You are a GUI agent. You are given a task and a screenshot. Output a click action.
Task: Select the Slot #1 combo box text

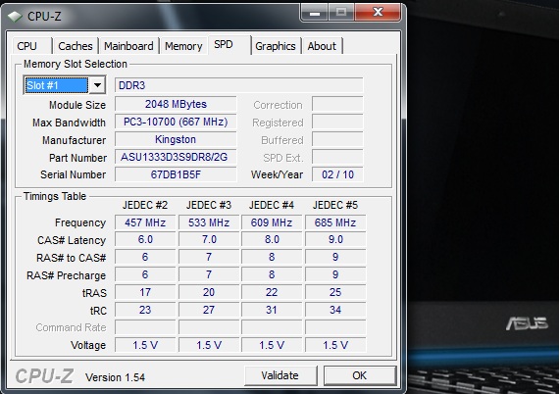56,85
